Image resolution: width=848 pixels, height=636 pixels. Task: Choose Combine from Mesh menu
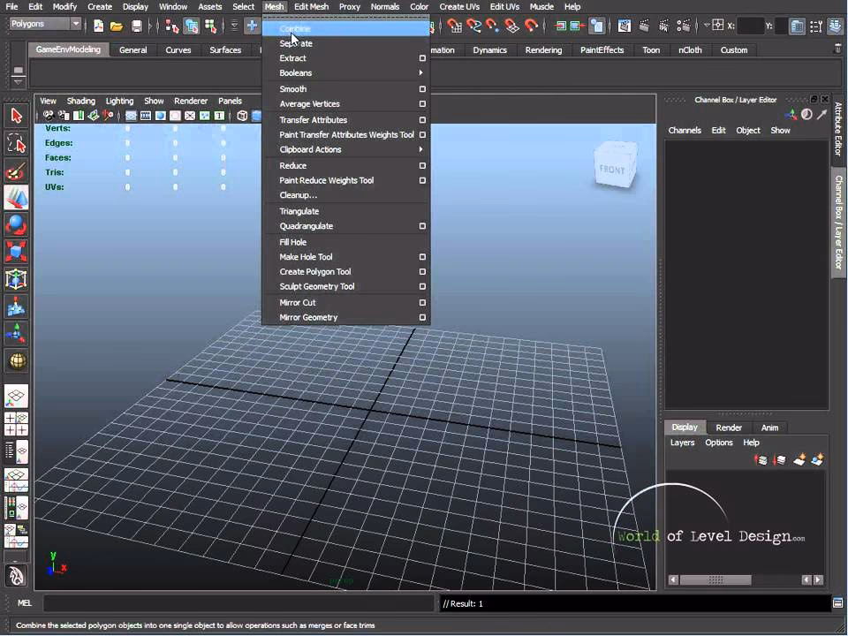(346, 28)
